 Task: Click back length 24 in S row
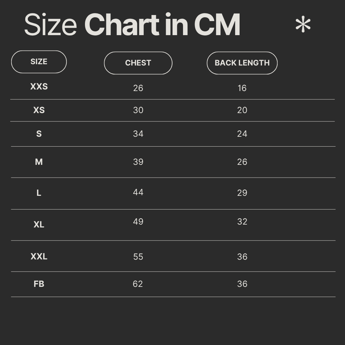(242, 134)
